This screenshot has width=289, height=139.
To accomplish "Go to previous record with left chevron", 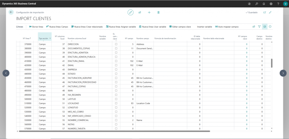I will click(x=6, y=73).
